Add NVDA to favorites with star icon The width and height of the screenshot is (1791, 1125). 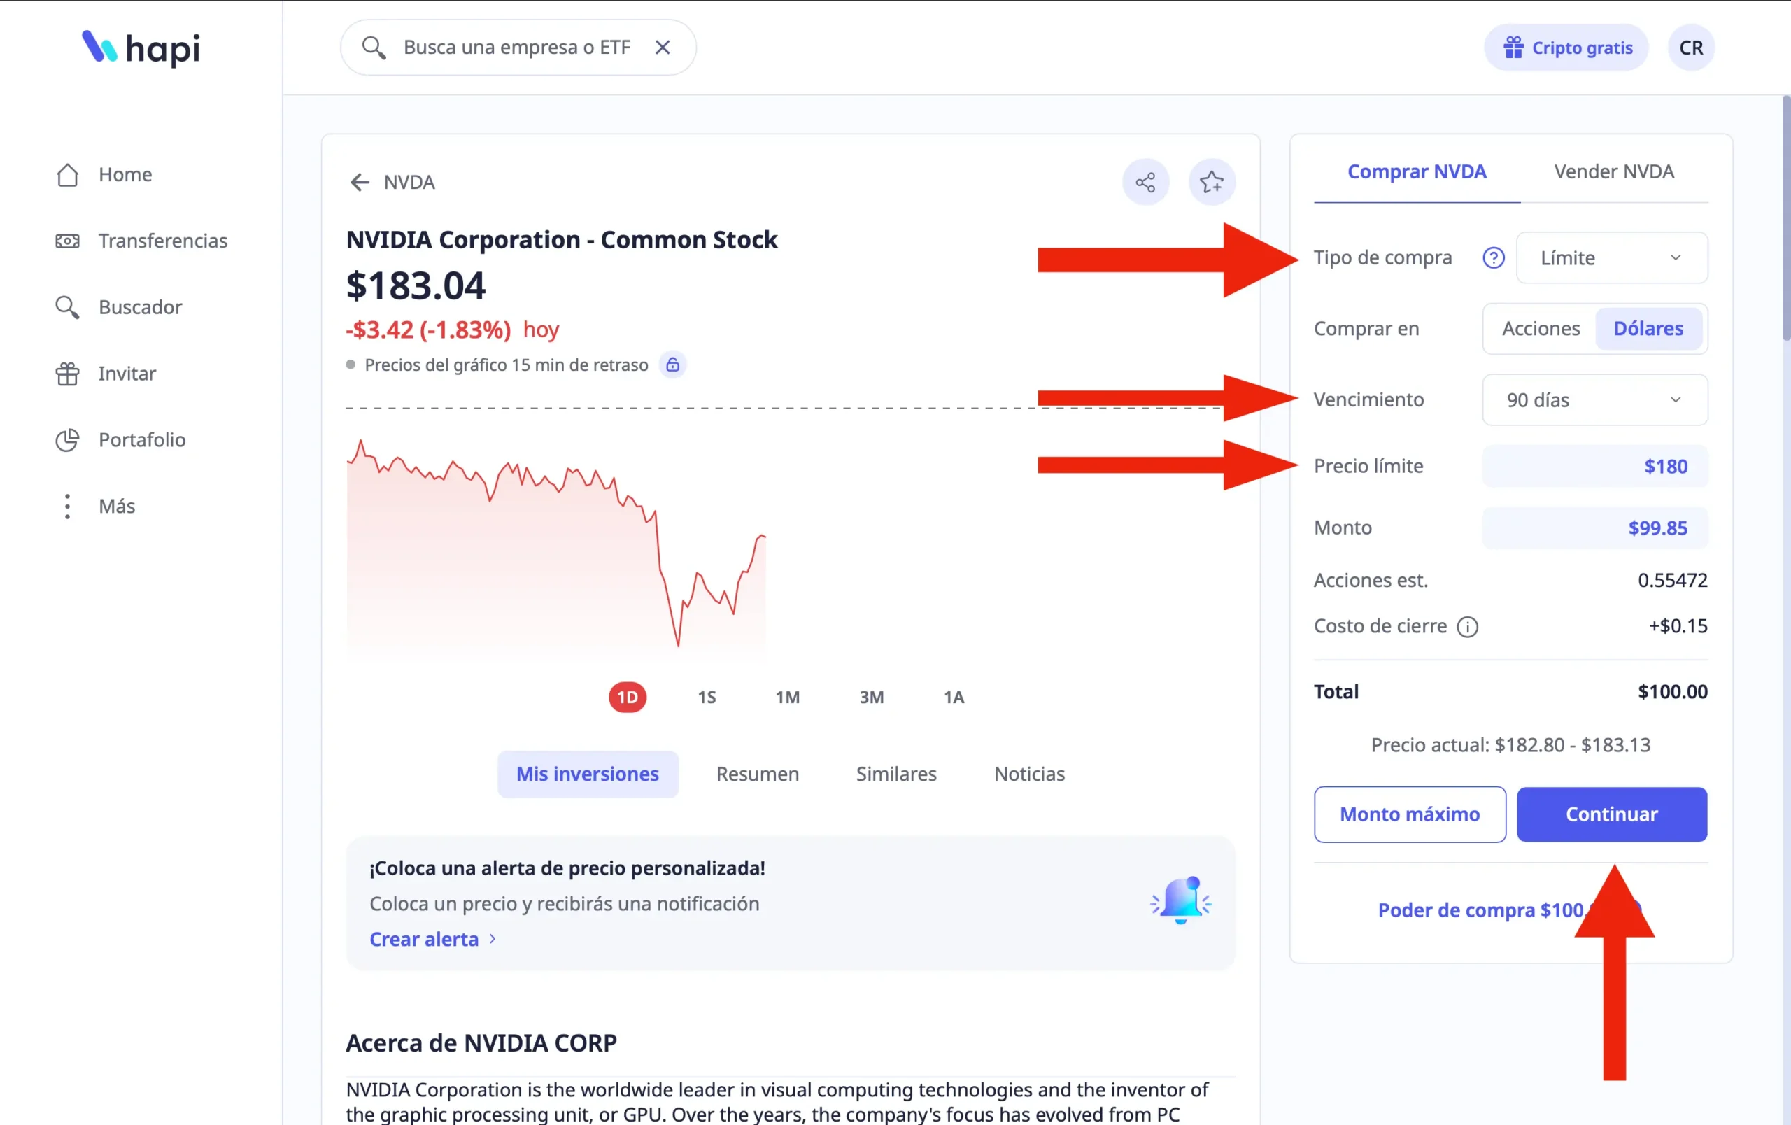1211,182
